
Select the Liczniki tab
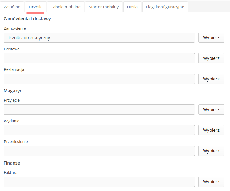[35, 7]
